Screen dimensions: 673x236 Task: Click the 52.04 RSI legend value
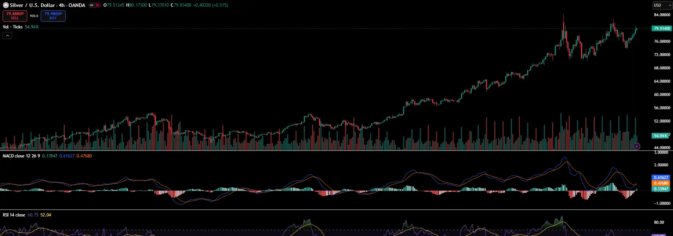pyautogui.click(x=46, y=215)
